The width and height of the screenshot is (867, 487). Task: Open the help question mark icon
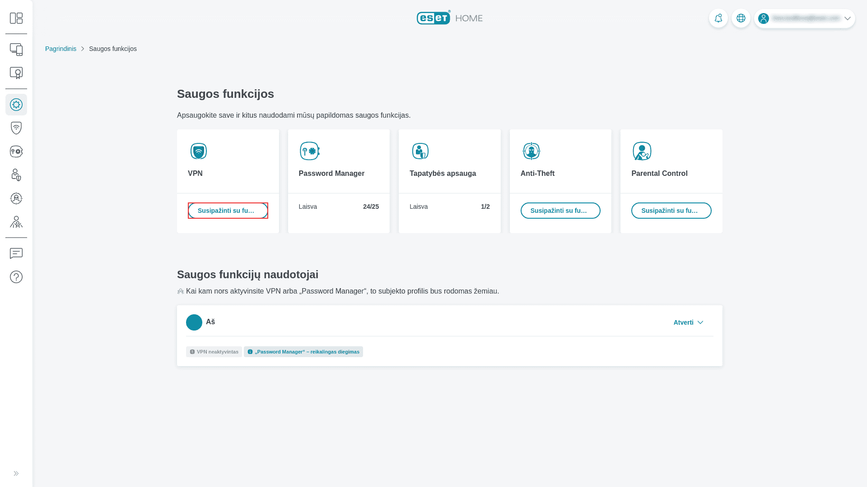coord(16,277)
